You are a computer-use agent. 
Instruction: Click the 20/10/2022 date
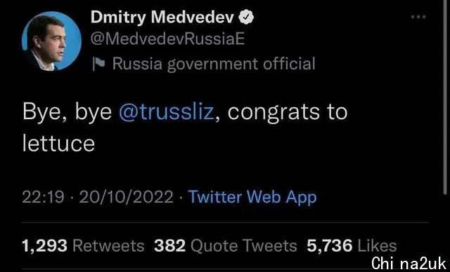point(127,198)
